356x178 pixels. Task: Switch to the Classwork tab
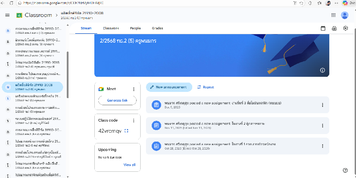point(111,28)
